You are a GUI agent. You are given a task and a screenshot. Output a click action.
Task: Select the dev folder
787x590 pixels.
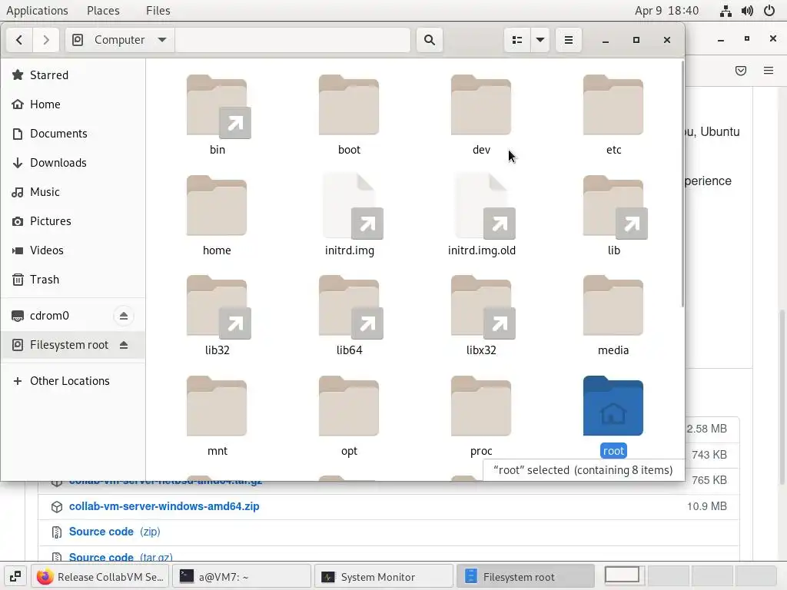click(481, 104)
